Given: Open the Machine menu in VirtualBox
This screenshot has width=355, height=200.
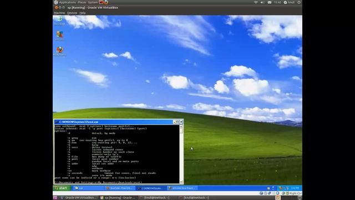Looking at the screenshot, I should tap(59, 13).
